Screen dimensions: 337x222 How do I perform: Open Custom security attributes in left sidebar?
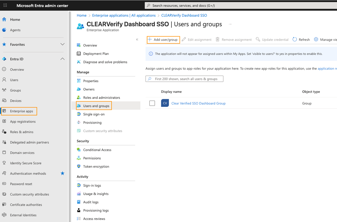(29, 194)
